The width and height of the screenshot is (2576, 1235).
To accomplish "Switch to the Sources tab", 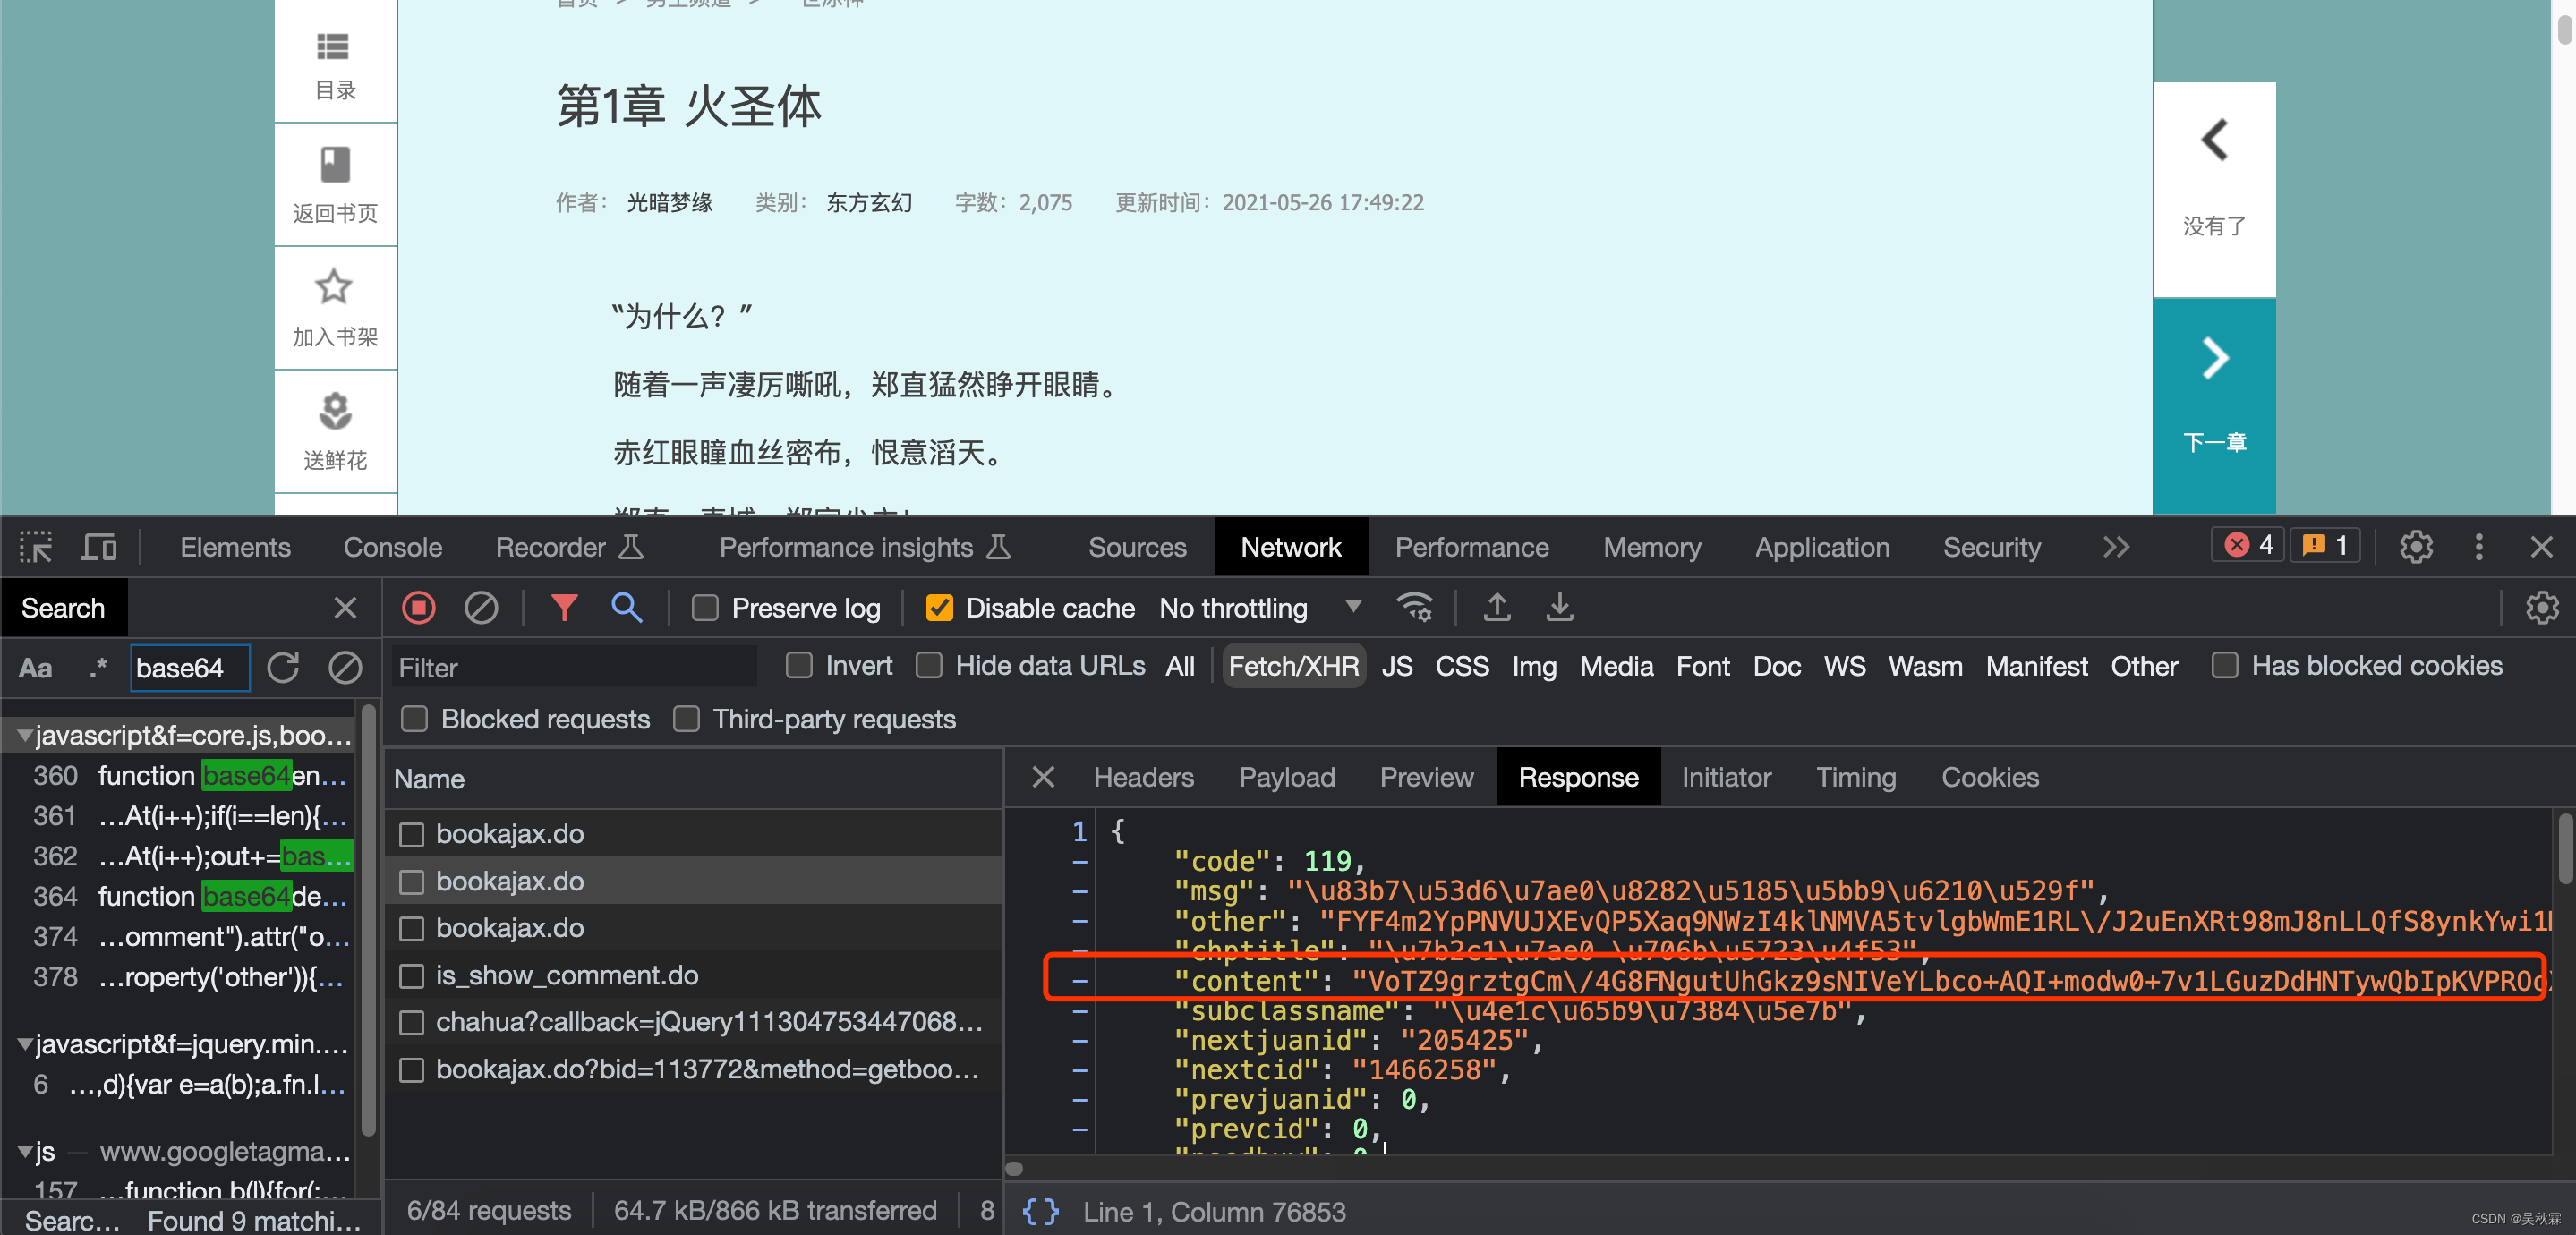I will coord(1136,547).
